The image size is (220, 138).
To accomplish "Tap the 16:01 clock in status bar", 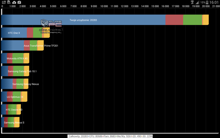I will [214, 2].
